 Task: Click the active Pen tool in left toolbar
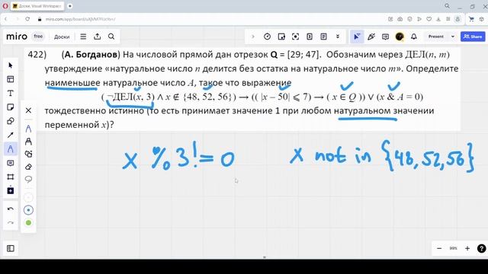pos(10,149)
